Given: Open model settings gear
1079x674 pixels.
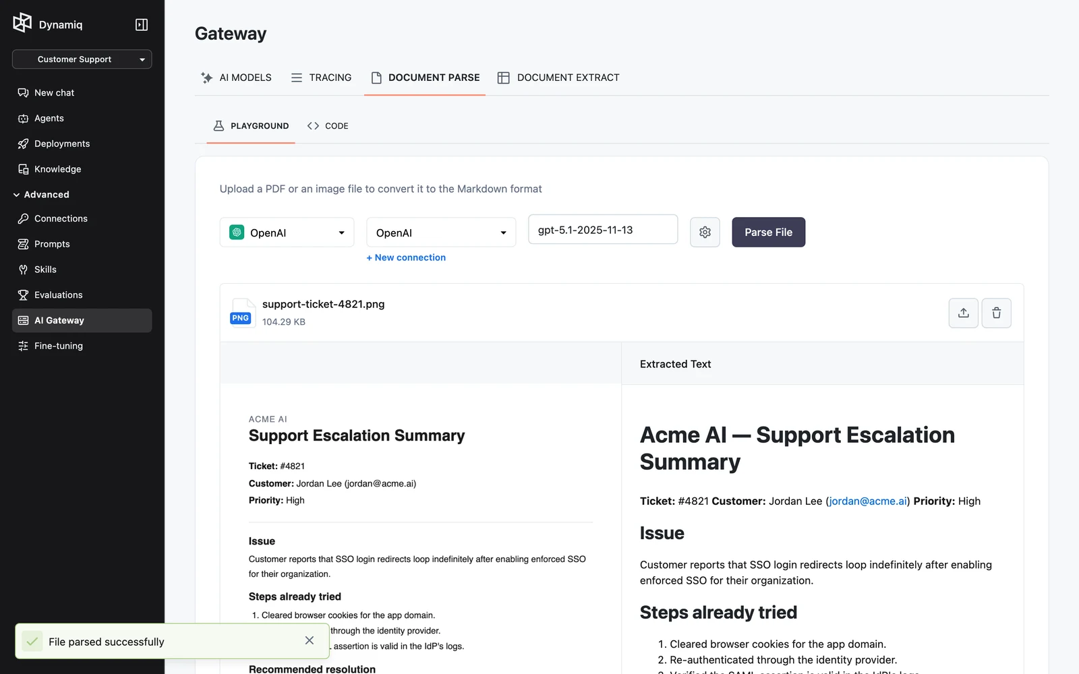Looking at the screenshot, I should pyautogui.click(x=705, y=233).
